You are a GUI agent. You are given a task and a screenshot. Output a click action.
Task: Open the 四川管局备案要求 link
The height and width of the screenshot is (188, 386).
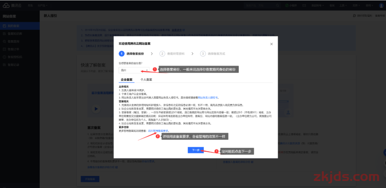(158, 131)
